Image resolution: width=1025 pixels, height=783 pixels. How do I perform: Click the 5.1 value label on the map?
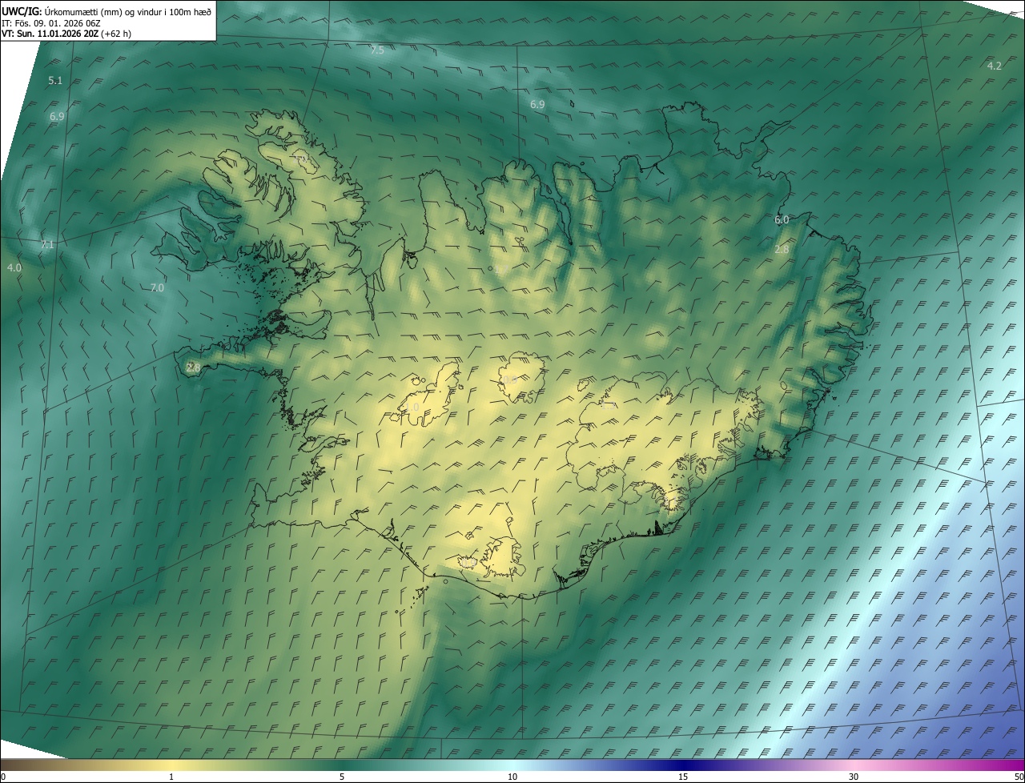coord(55,80)
